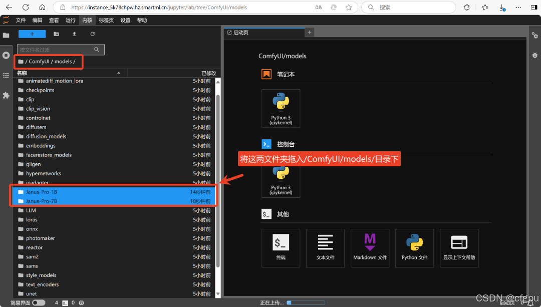Select the sam2 folder
The width and height of the screenshot is (541, 307).
tap(114, 256)
